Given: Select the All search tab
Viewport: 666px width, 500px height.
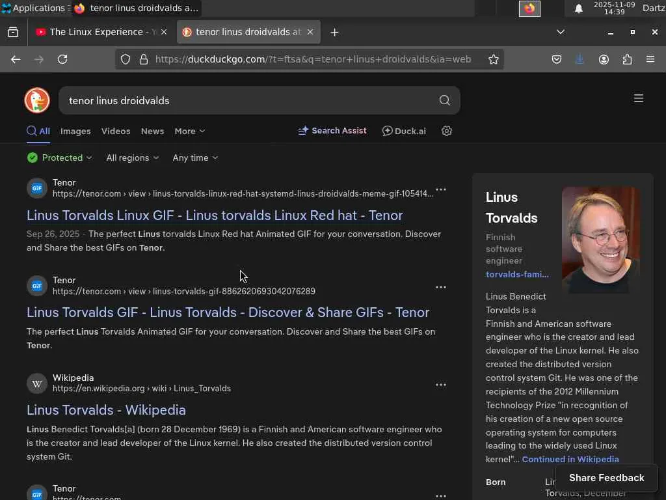Looking at the screenshot, I should coord(38,132).
